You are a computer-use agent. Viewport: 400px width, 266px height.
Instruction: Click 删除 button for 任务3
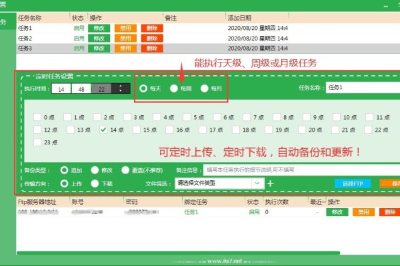pyautogui.click(x=152, y=49)
